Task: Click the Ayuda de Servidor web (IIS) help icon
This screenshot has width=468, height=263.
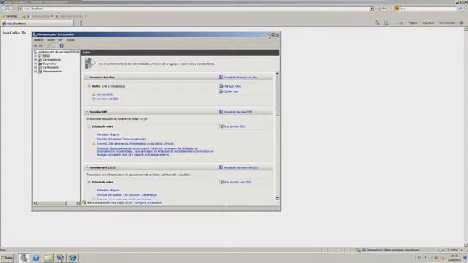Action: pos(221,167)
